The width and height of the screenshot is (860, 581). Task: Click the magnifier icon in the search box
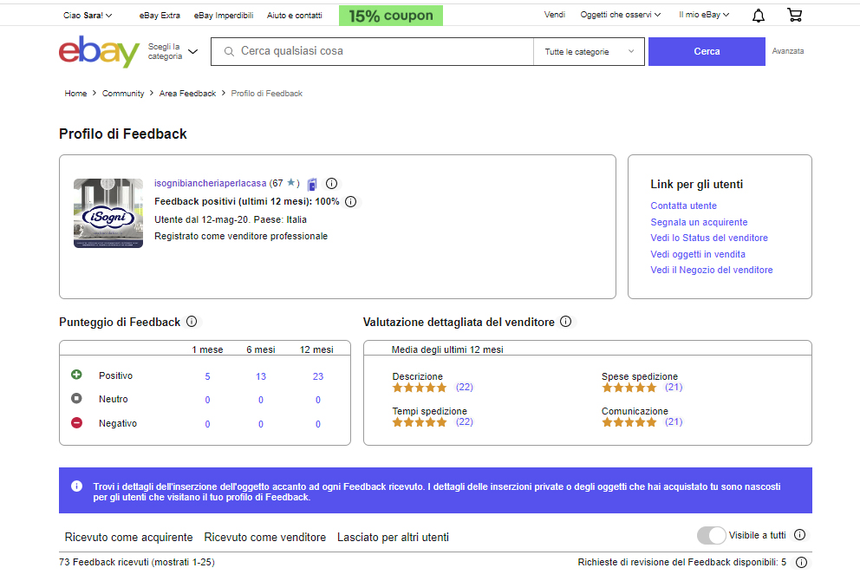click(x=229, y=51)
